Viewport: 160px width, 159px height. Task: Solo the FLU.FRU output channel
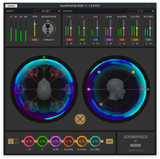coord(133,44)
